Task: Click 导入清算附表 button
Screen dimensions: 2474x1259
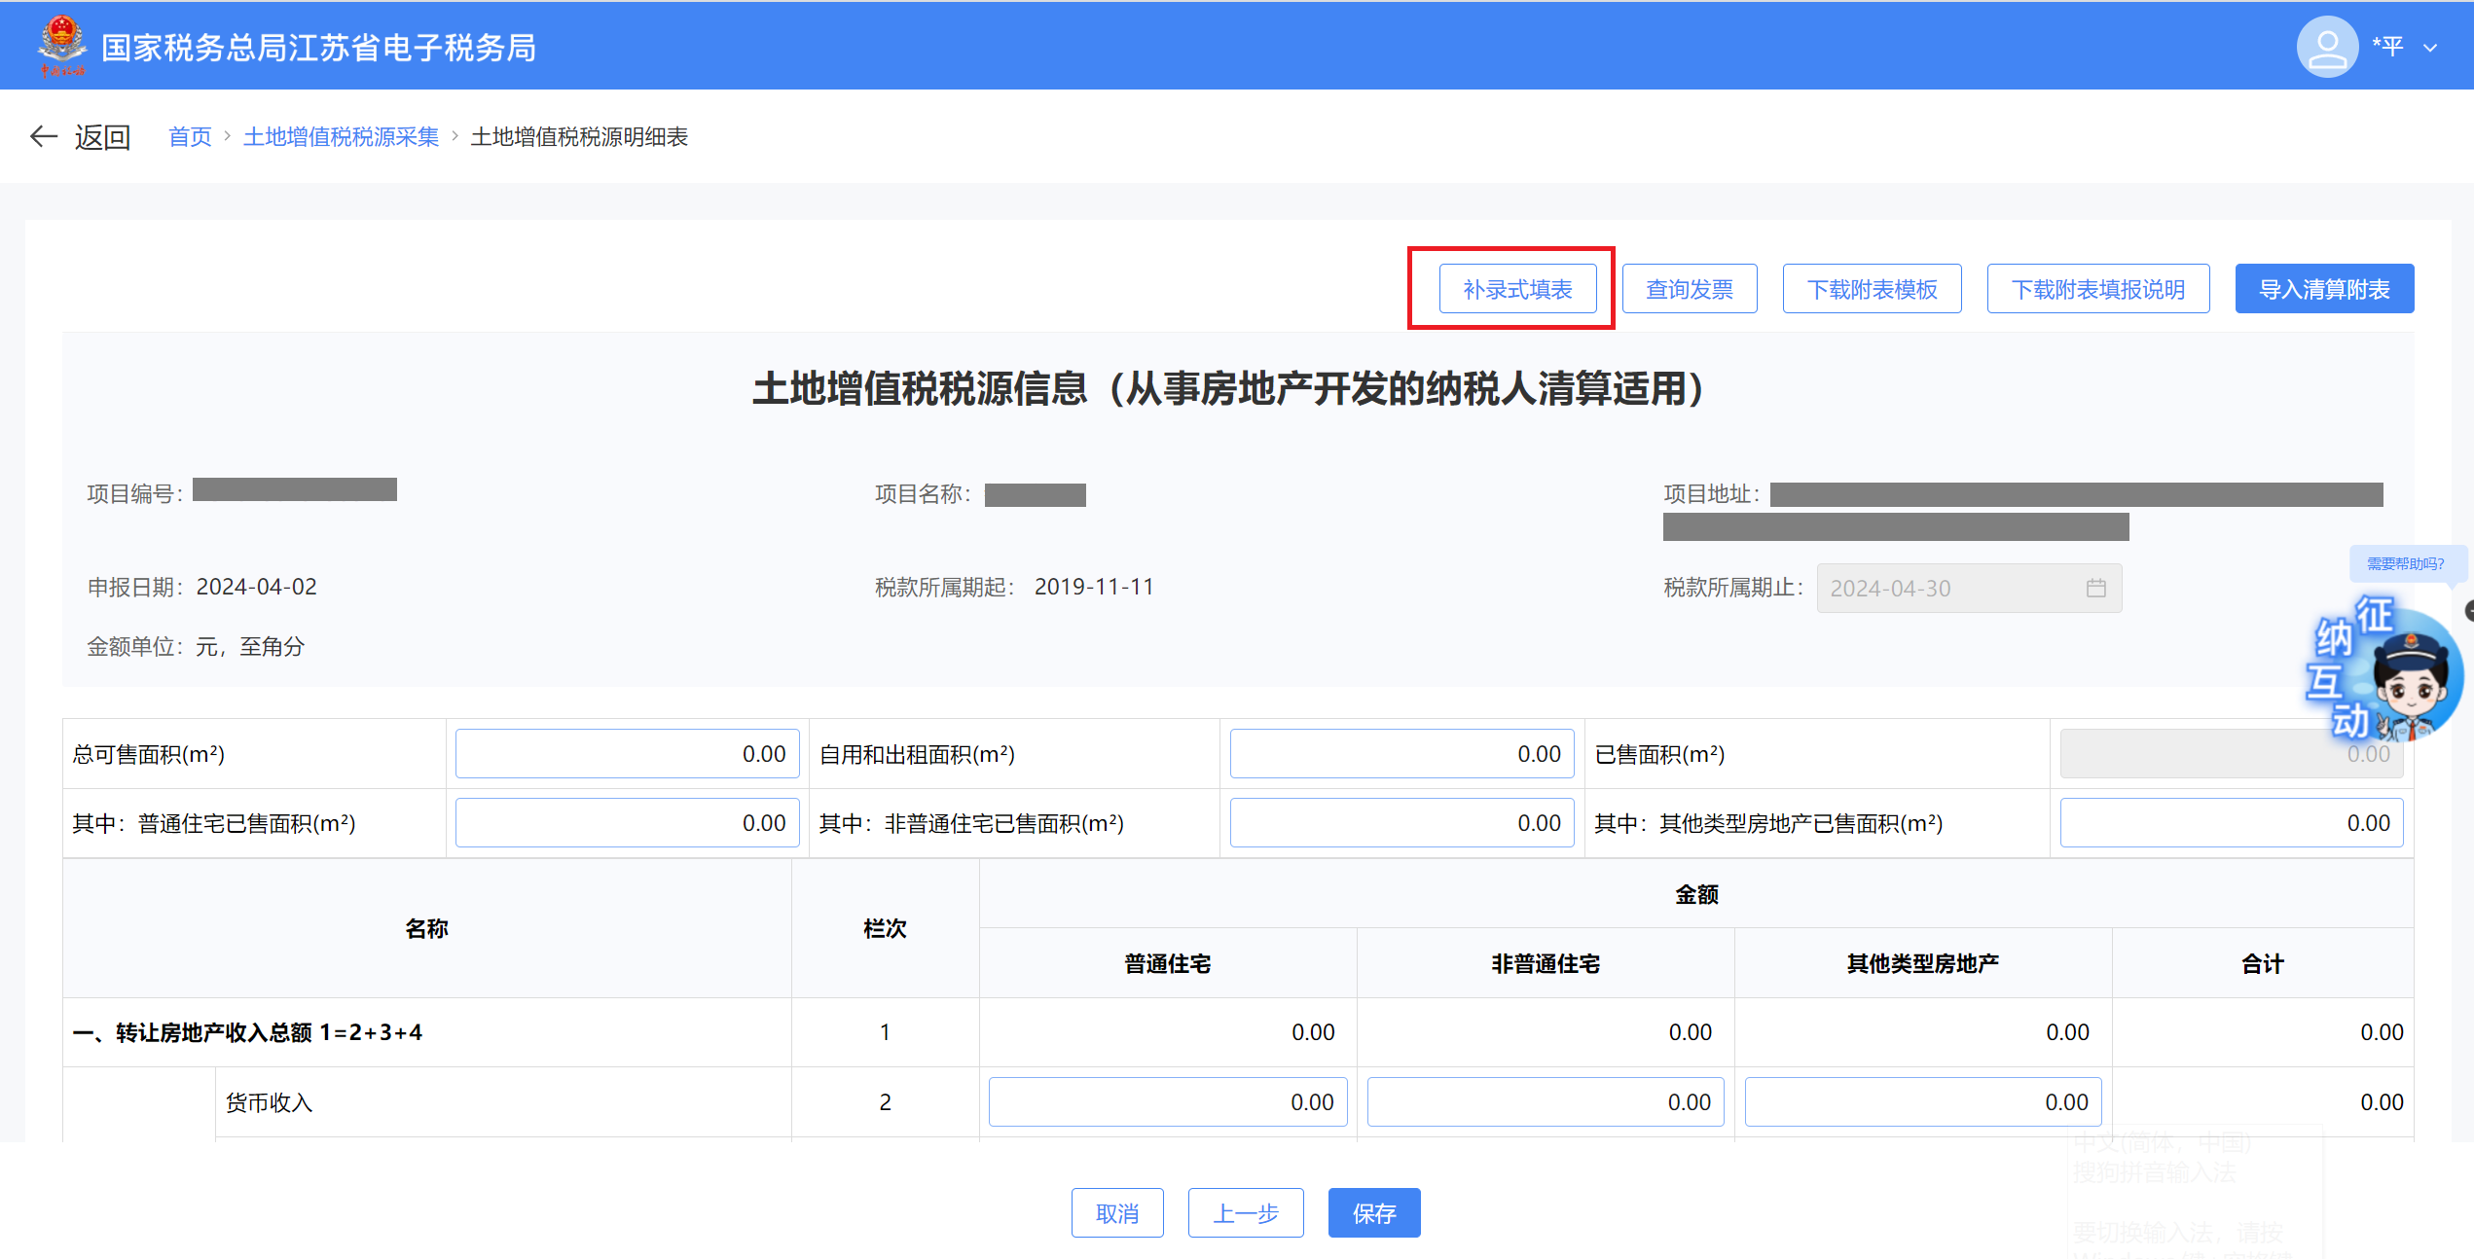Action: tap(2323, 289)
